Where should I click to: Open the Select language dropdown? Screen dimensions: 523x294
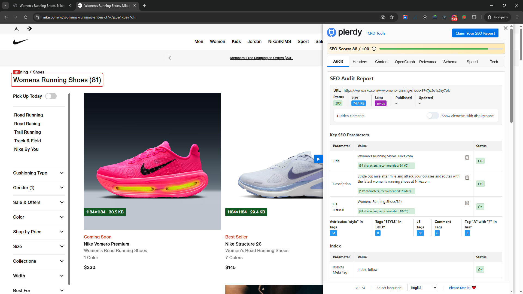point(422,288)
